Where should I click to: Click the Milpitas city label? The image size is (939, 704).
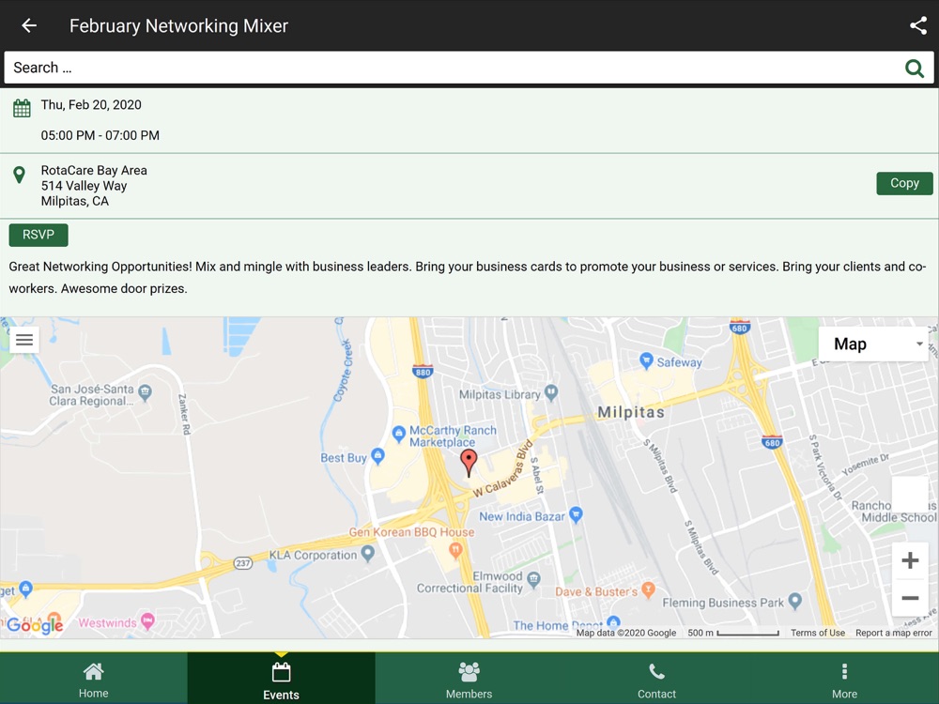point(631,412)
